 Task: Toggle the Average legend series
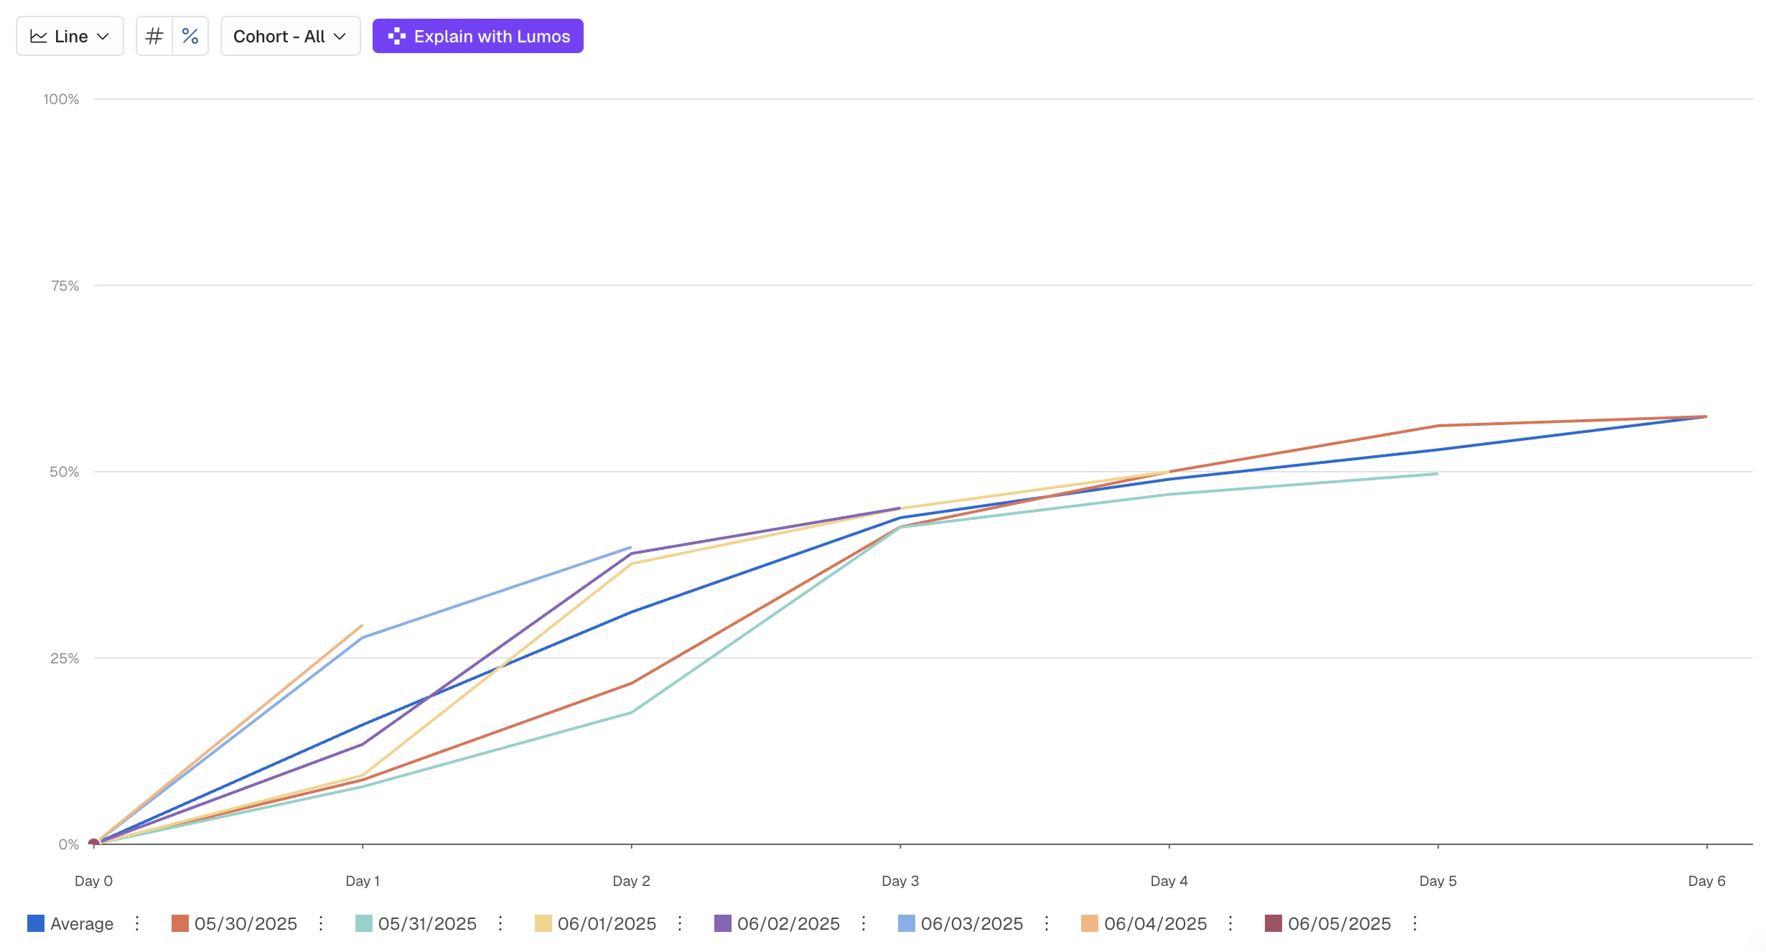(x=81, y=923)
